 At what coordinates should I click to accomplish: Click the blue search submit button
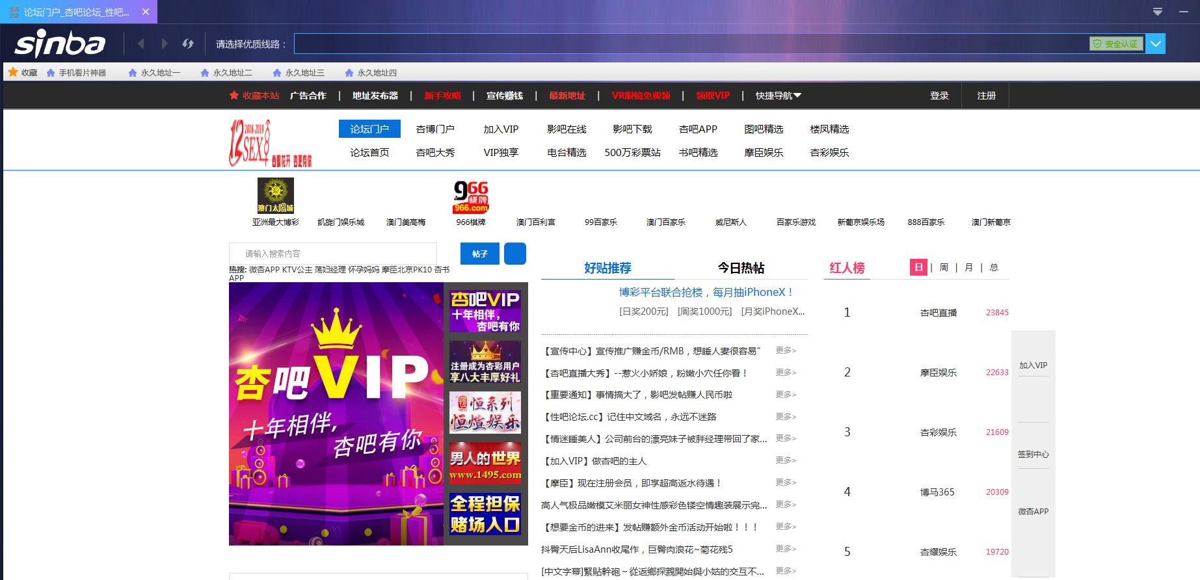pos(515,254)
